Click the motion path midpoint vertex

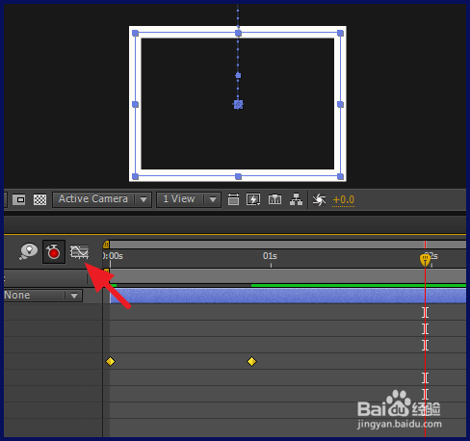[238, 75]
